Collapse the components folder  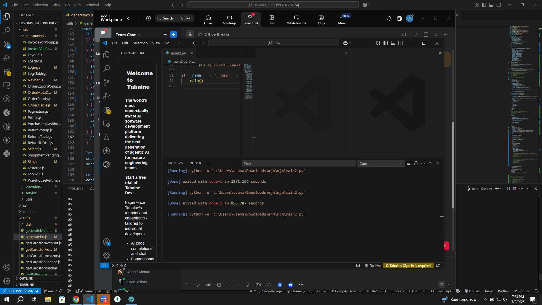coord(36,36)
